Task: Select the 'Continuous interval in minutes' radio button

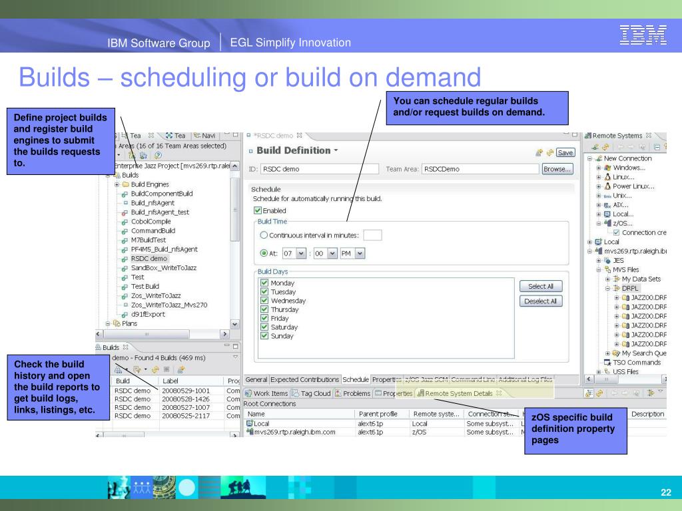Action: tap(264, 235)
